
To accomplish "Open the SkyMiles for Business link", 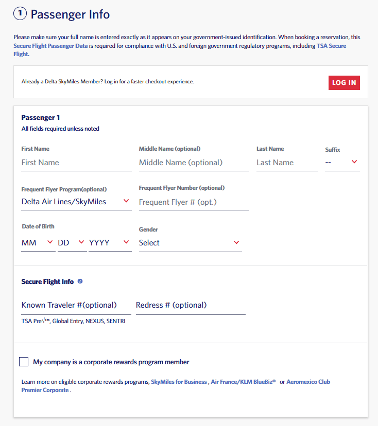I will tap(179, 382).
